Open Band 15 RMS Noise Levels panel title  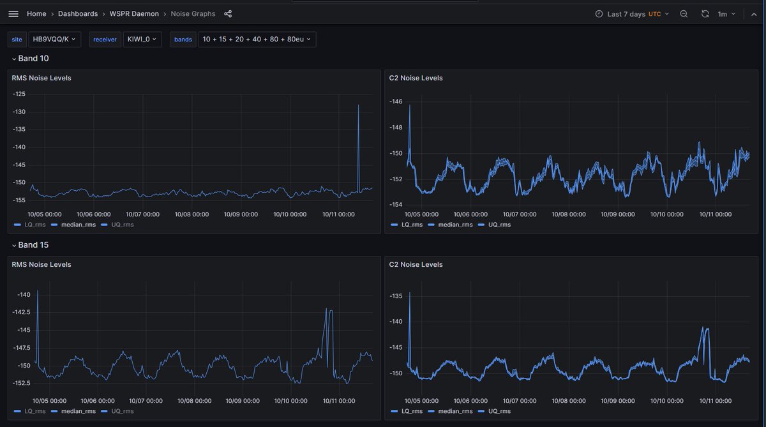pos(41,264)
